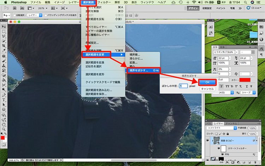Viewport: 265px width, 166px height.
Task: Swap foreground and background colors
Action: click(x=5, y=134)
